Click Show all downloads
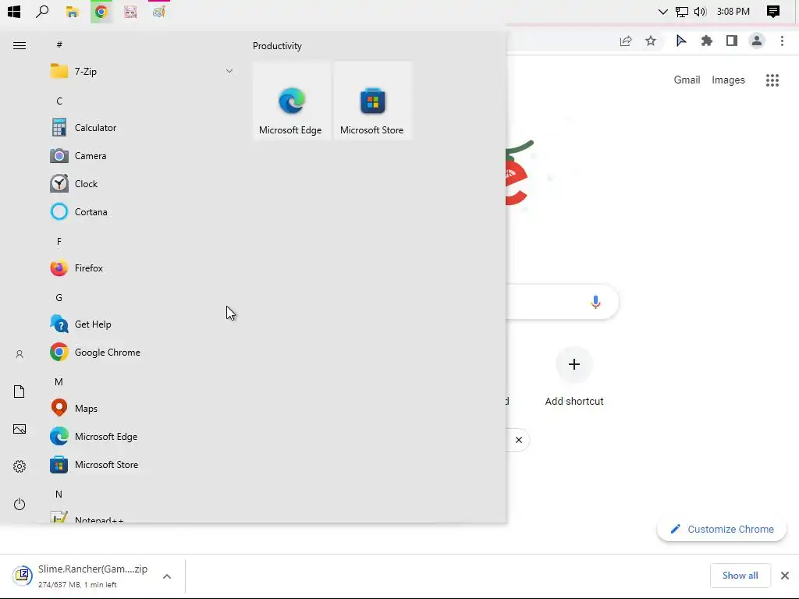 pyautogui.click(x=740, y=576)
